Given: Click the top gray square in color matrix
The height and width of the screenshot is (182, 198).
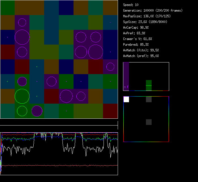Looking at the screenshot, I should tap(149, 99).
